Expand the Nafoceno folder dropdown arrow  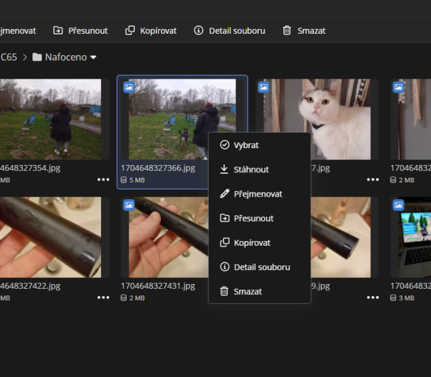pos(94,57)
